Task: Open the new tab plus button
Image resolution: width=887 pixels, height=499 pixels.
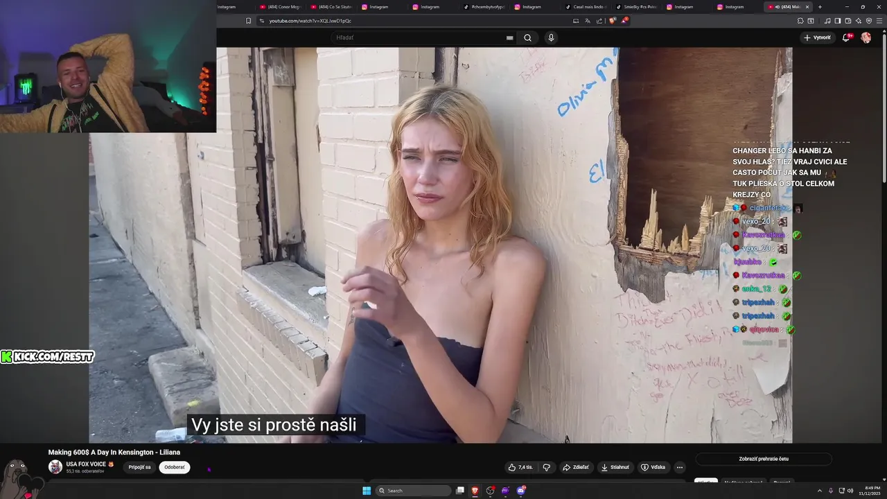Action: point(820,7)
